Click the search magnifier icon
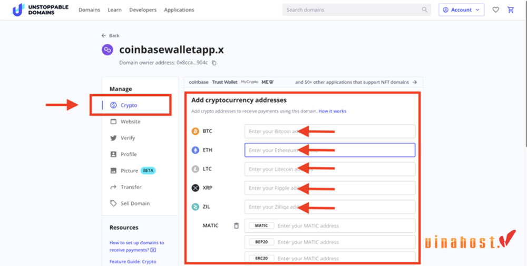Viewport: 527px width, 266px height. 424,9
